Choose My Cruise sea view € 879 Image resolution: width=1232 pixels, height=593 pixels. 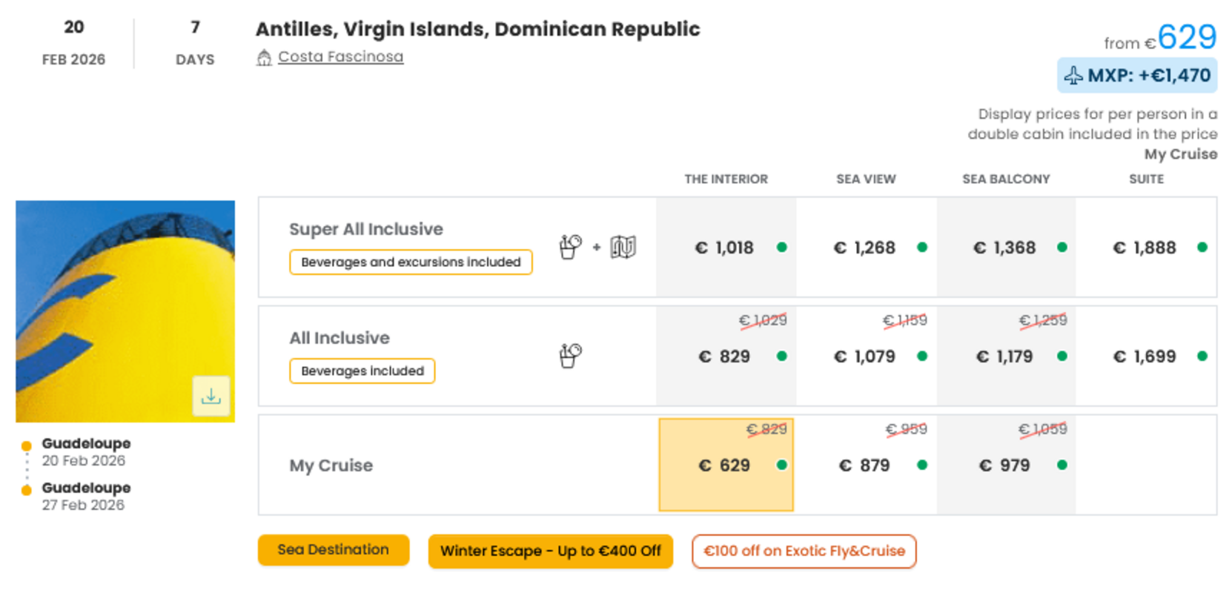pyautogui.click(x=866, y=465)
